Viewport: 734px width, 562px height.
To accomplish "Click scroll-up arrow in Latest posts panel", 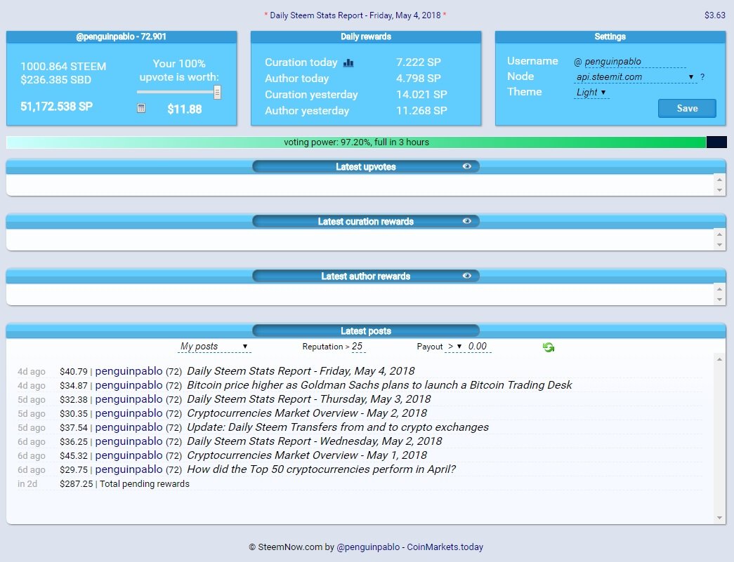I will (719, 359).
